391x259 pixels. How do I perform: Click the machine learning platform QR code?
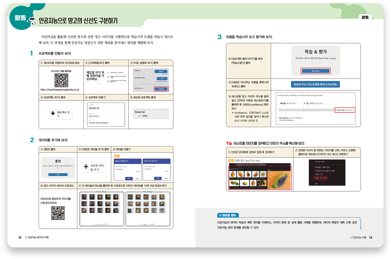(61, 80)
